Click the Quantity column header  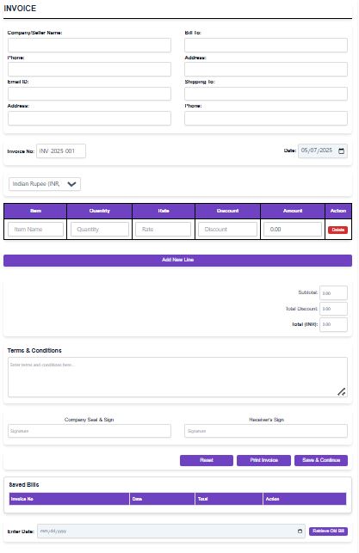click(100, 211)
